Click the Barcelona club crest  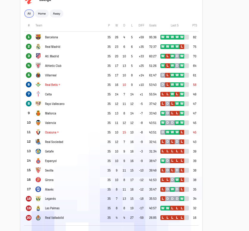pos(38,37)
